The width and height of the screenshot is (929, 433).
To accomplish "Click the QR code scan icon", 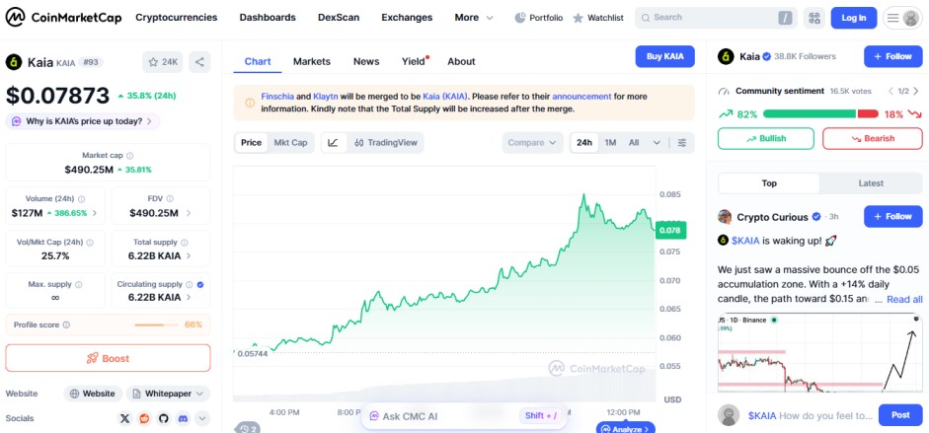I will coord(814,18).
